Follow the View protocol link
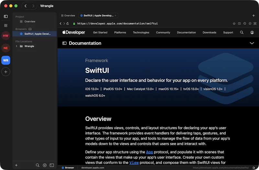The height and width of the screenshot is (170, 259). (x=134, y=163)
